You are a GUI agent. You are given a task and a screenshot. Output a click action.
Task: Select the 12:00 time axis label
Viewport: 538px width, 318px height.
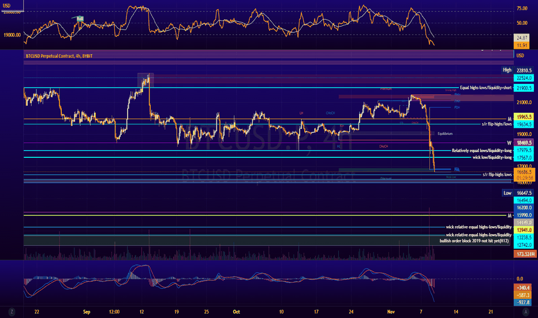click(x=114, y=312)
